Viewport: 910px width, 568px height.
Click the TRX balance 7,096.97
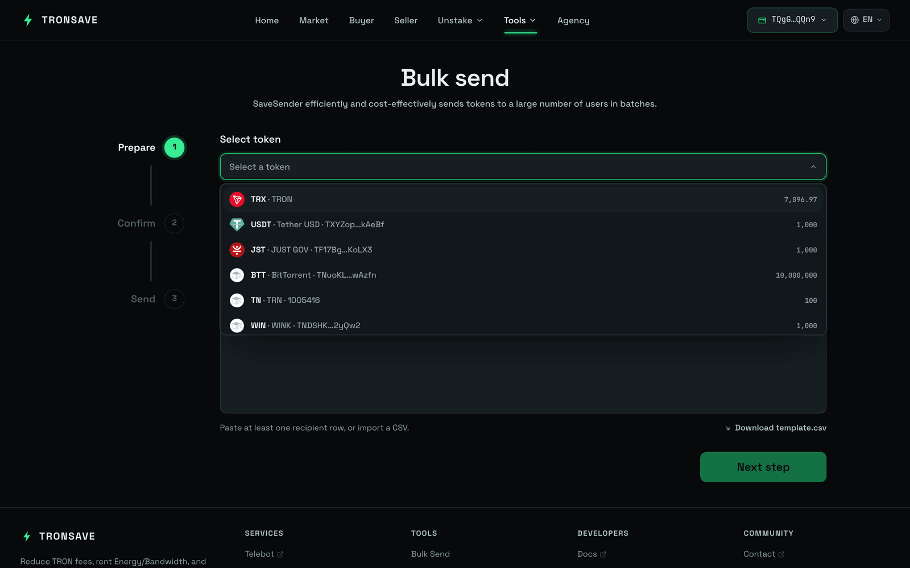pyautogui.click(x=800, y=199)
